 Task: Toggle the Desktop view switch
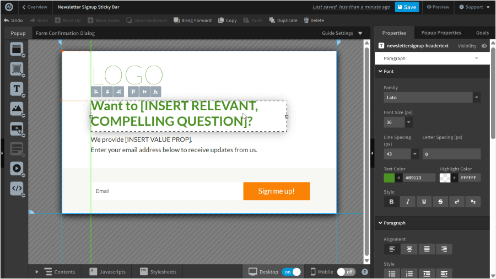point(292,272)
